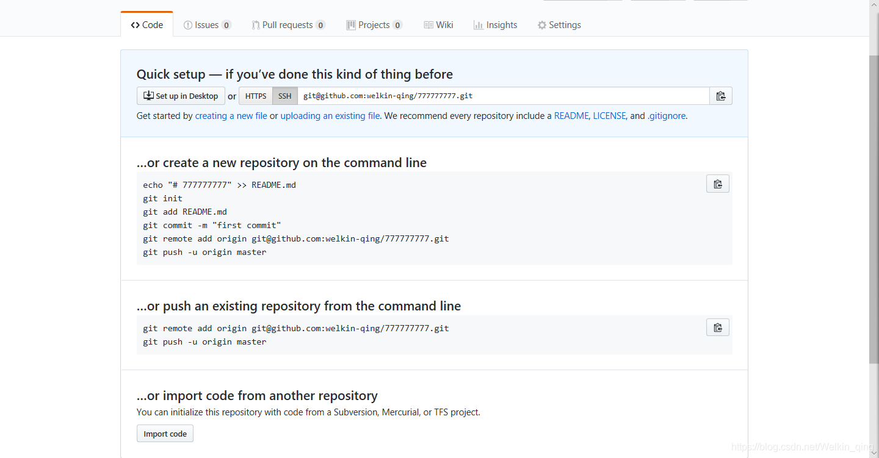Image resolution: width=879 pixels, height=458 pixels.
Task: Click the repository clone URL field
Action: tap(503, 96)
